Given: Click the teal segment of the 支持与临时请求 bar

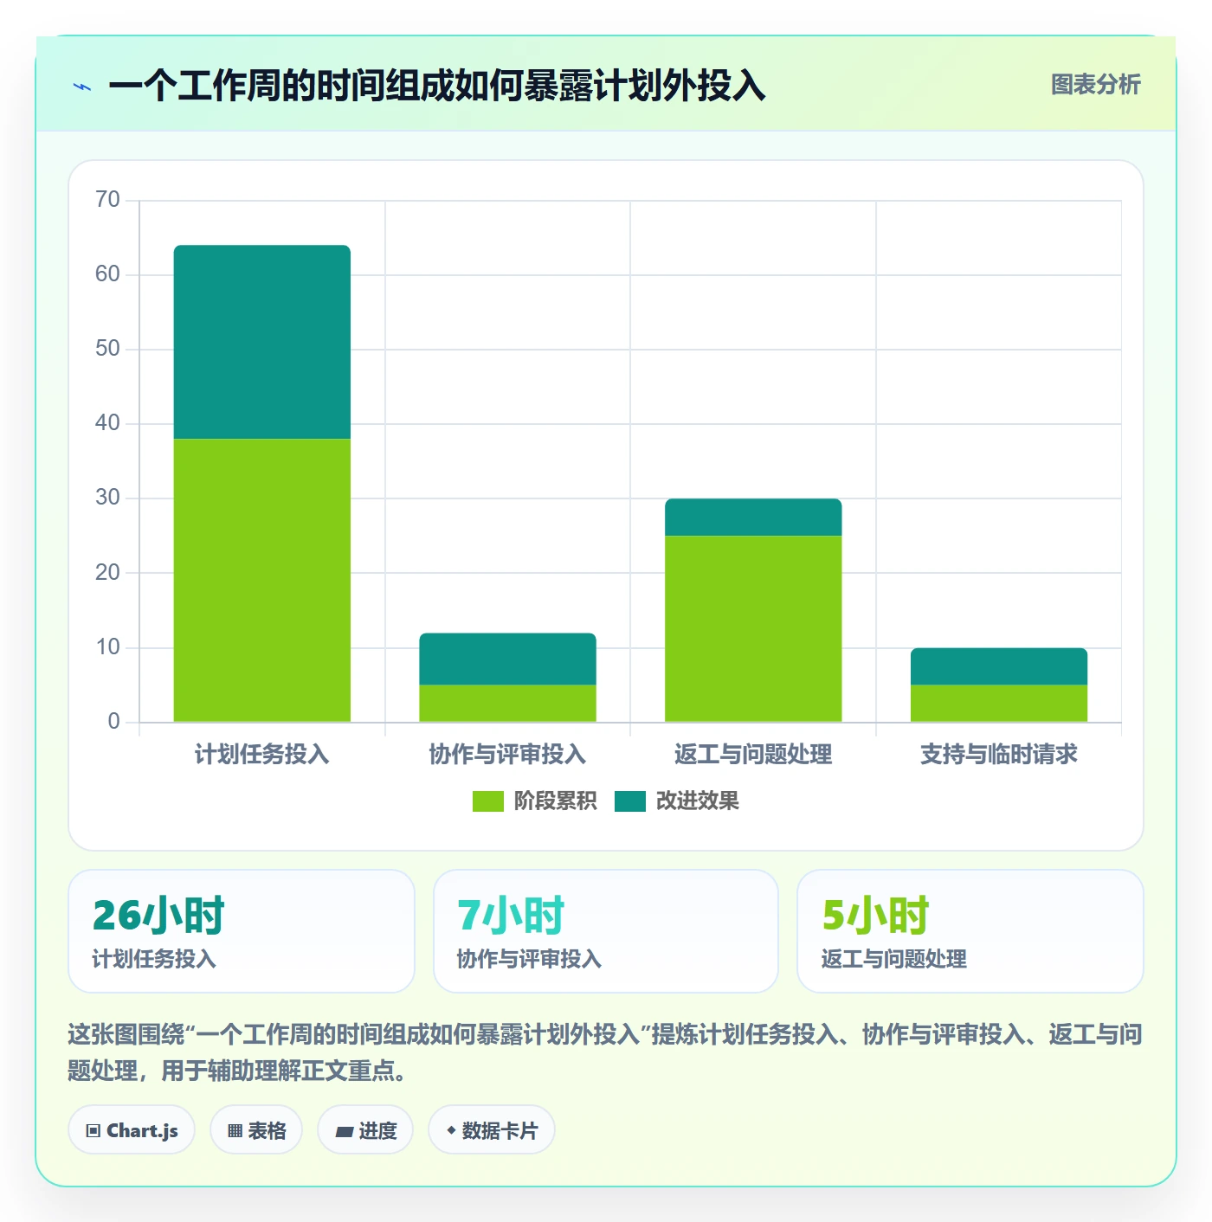Looking at the screenshot, I should point(999,666).
